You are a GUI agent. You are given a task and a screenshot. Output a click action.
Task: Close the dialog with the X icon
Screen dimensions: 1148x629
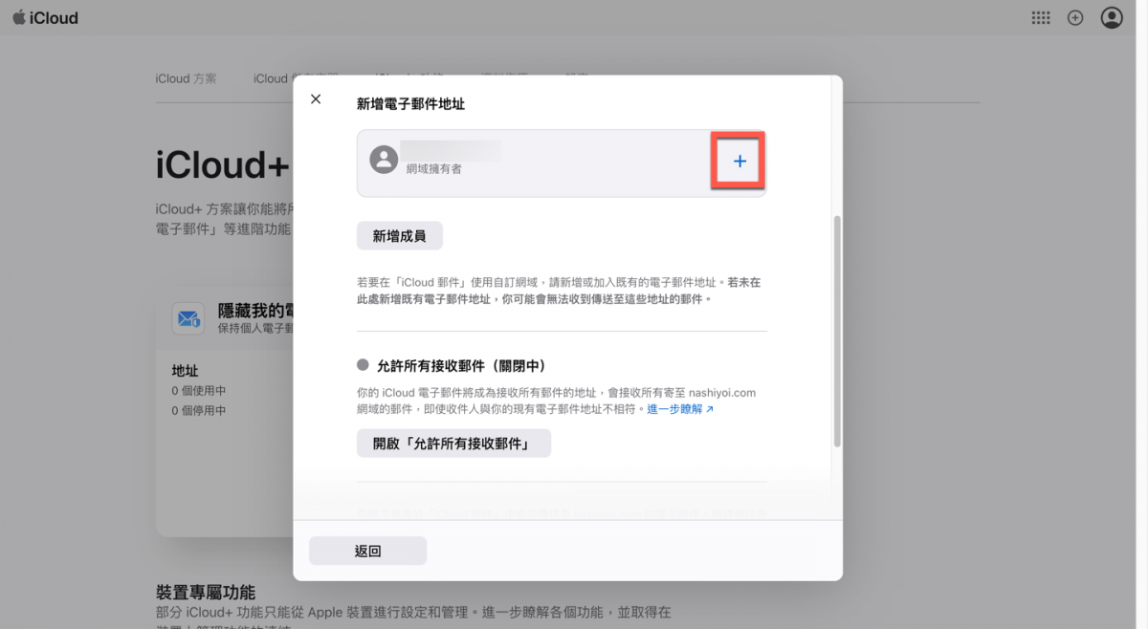(316, 99)
